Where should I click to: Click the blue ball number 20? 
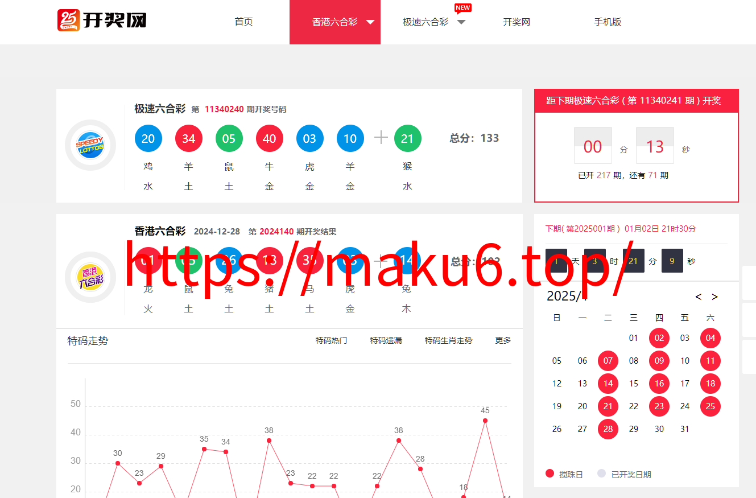[148, 138]
